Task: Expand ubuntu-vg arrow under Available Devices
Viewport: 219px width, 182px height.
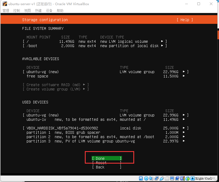Action: click(x=184, y=71)
